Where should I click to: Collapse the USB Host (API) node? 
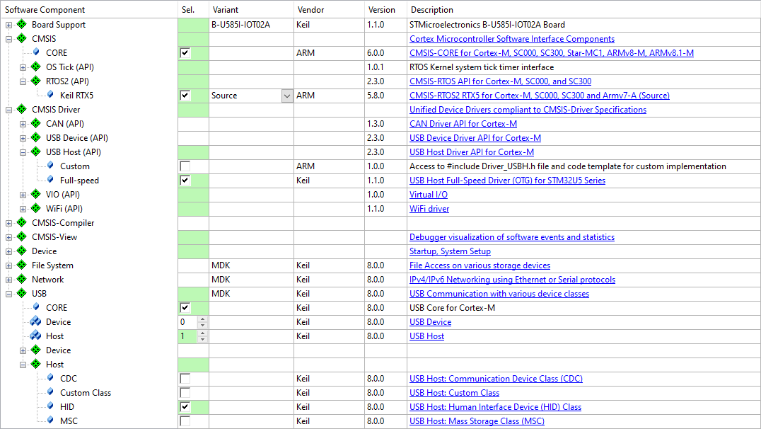pos(23,152)
